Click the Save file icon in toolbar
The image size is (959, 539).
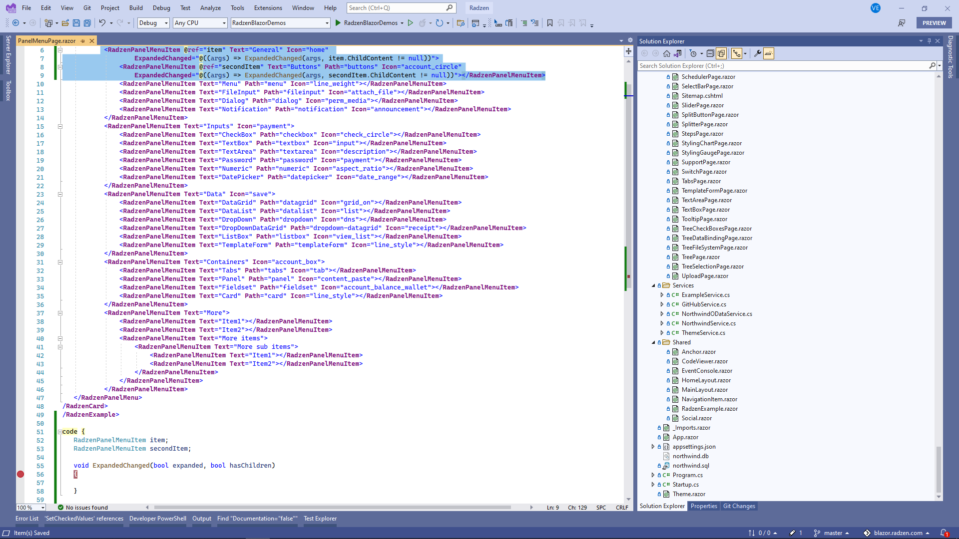[76, 23]
